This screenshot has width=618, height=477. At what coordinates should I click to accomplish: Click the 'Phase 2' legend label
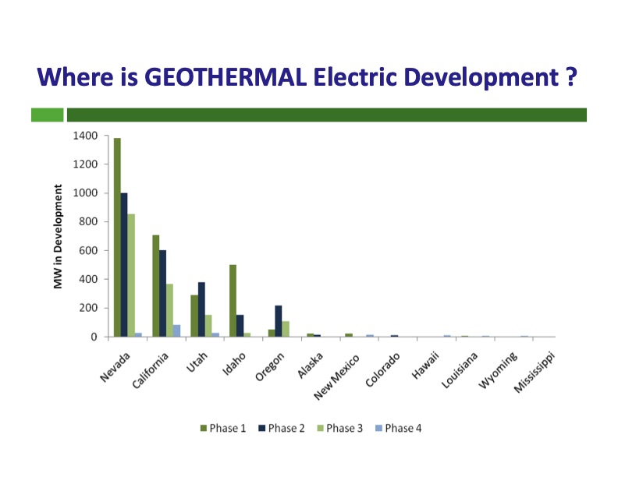click(x=286, y=428)
